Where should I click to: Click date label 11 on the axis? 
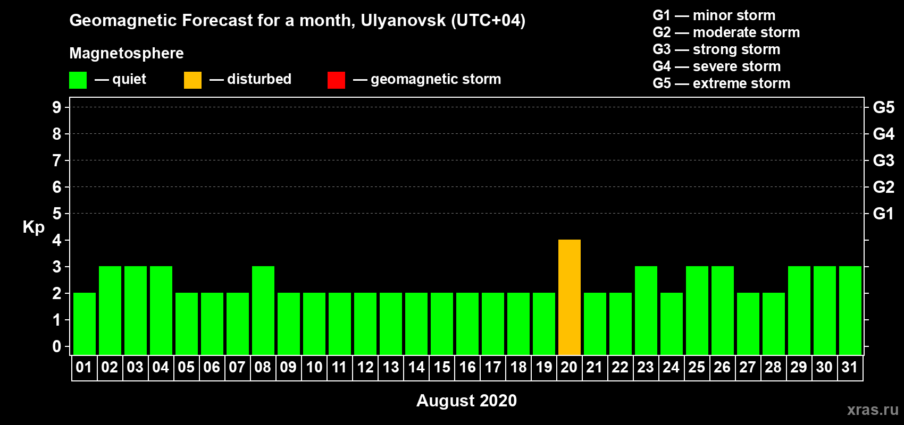[339, 367]
